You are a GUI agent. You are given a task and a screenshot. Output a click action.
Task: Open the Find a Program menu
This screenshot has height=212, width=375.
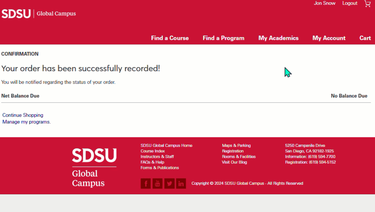pos(224,38)
